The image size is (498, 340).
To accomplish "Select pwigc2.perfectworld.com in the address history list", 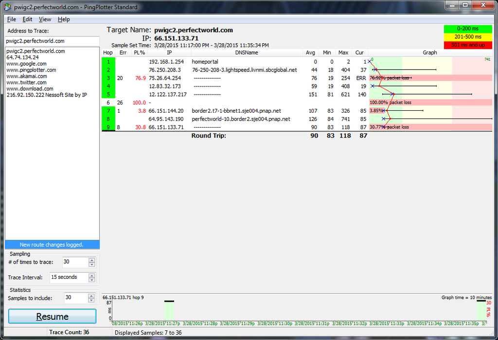I will [x=36, y=51].
